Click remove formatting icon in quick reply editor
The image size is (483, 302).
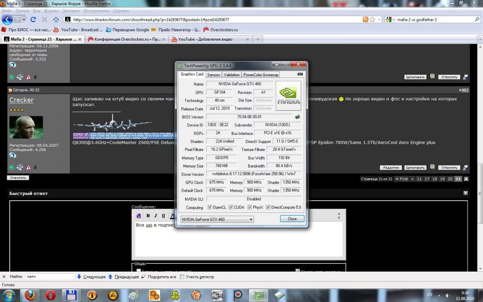click(139, 216)
